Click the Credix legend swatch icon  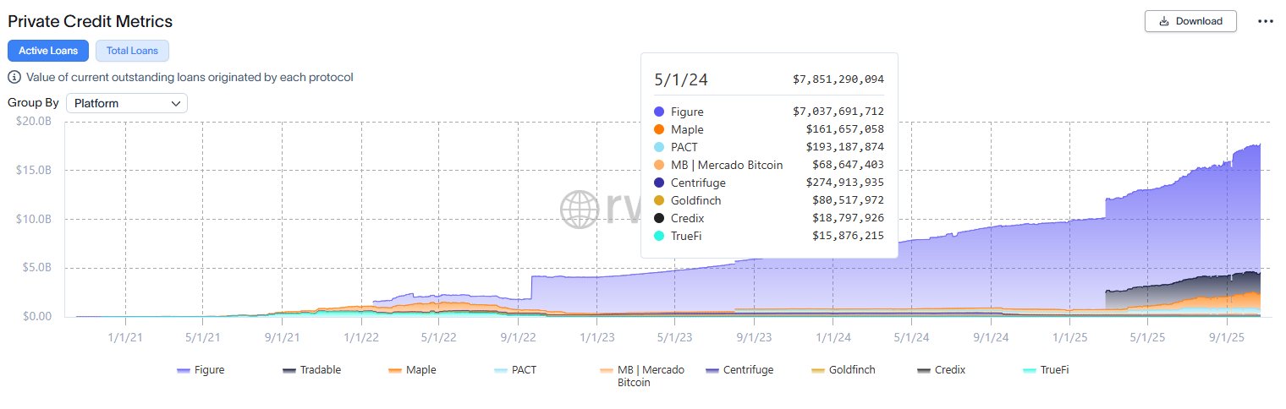[923, 370]
